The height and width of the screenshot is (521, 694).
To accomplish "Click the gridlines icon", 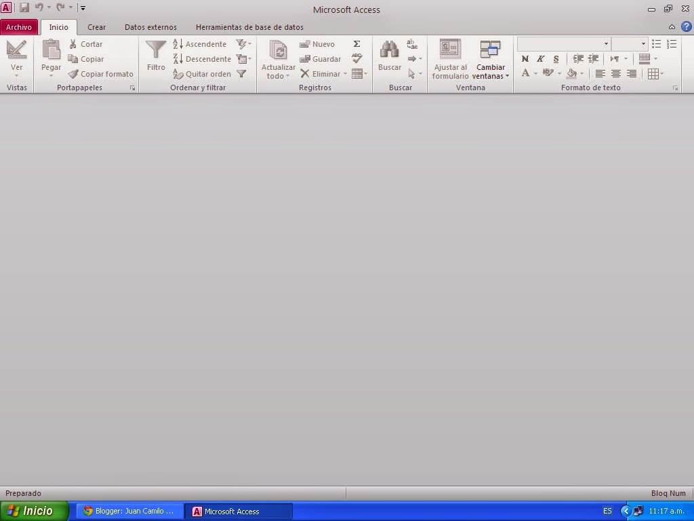I will [x=653, y=74].
